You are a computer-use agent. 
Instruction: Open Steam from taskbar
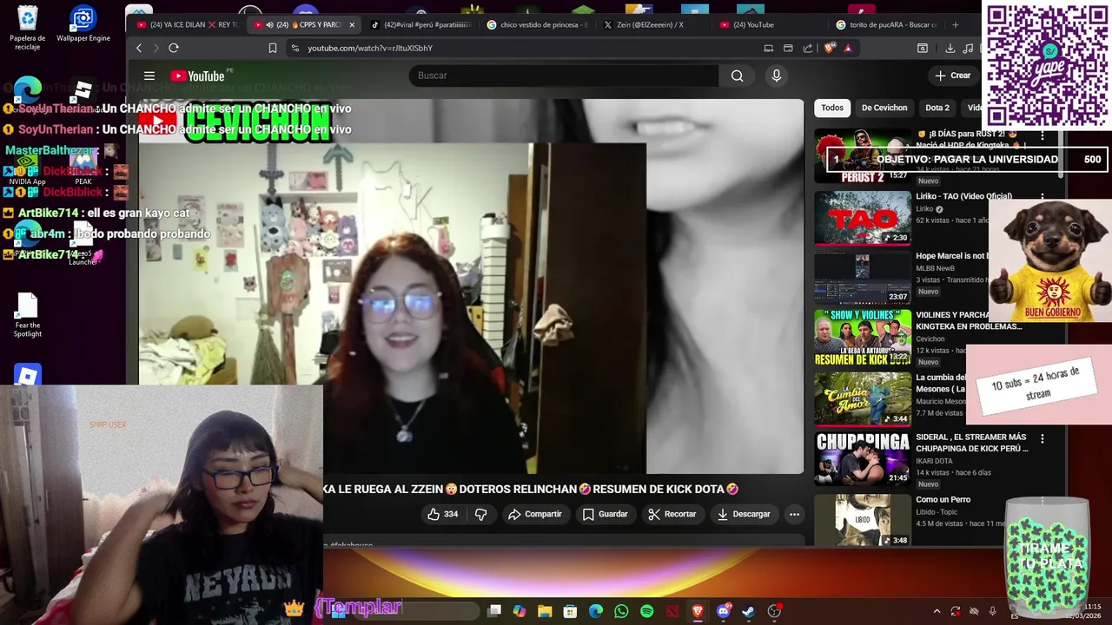[748, 611]
